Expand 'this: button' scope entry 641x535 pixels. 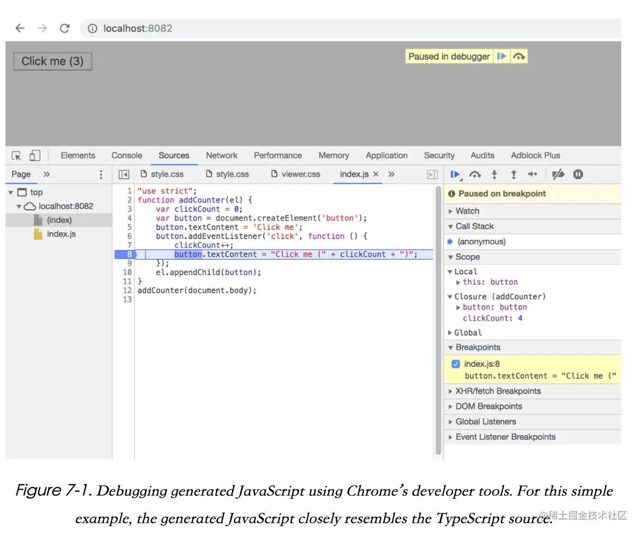tap(458, 282)
